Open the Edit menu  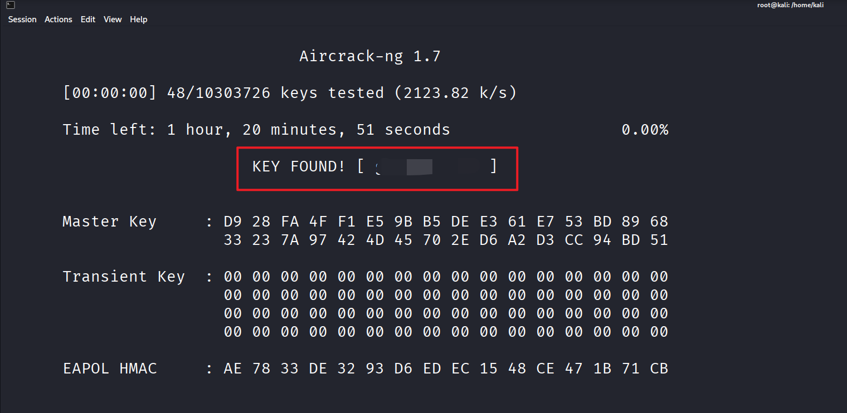(88, 19)
